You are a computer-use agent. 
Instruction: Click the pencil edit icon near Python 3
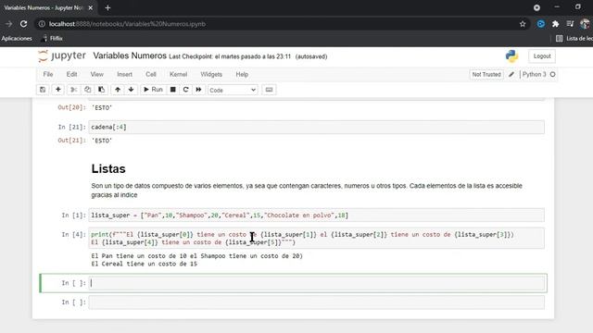pos(511,74)
